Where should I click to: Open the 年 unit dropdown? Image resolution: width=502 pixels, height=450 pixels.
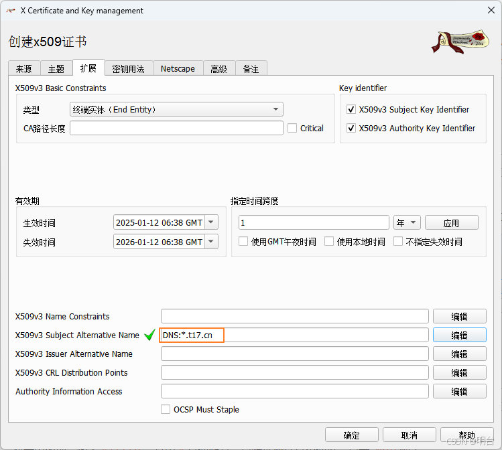point(407,222)
